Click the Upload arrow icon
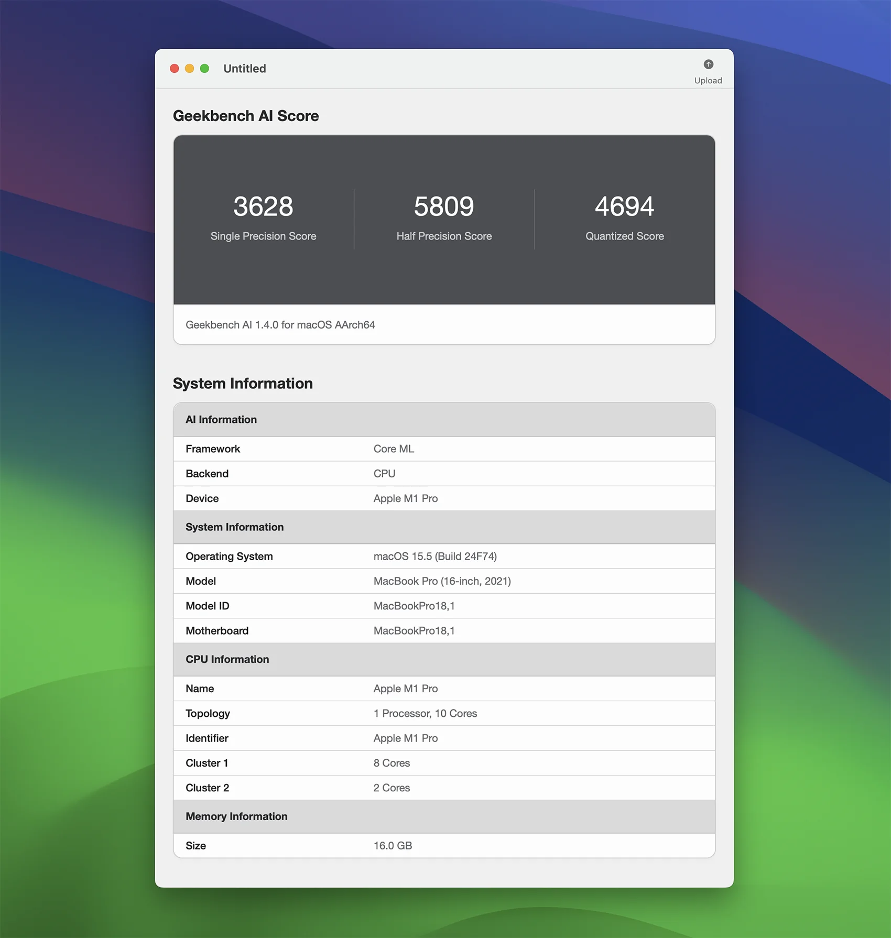Screen dimensions: 891x938 click(708, 64)
